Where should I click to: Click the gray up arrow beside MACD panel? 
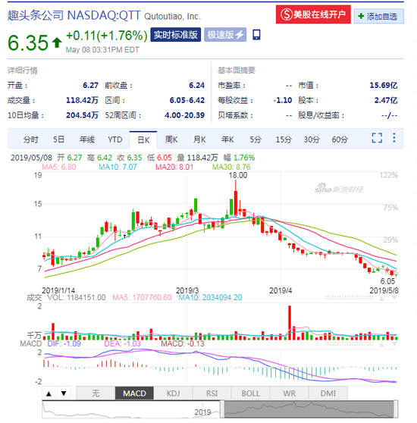click(x=381, y=344)
